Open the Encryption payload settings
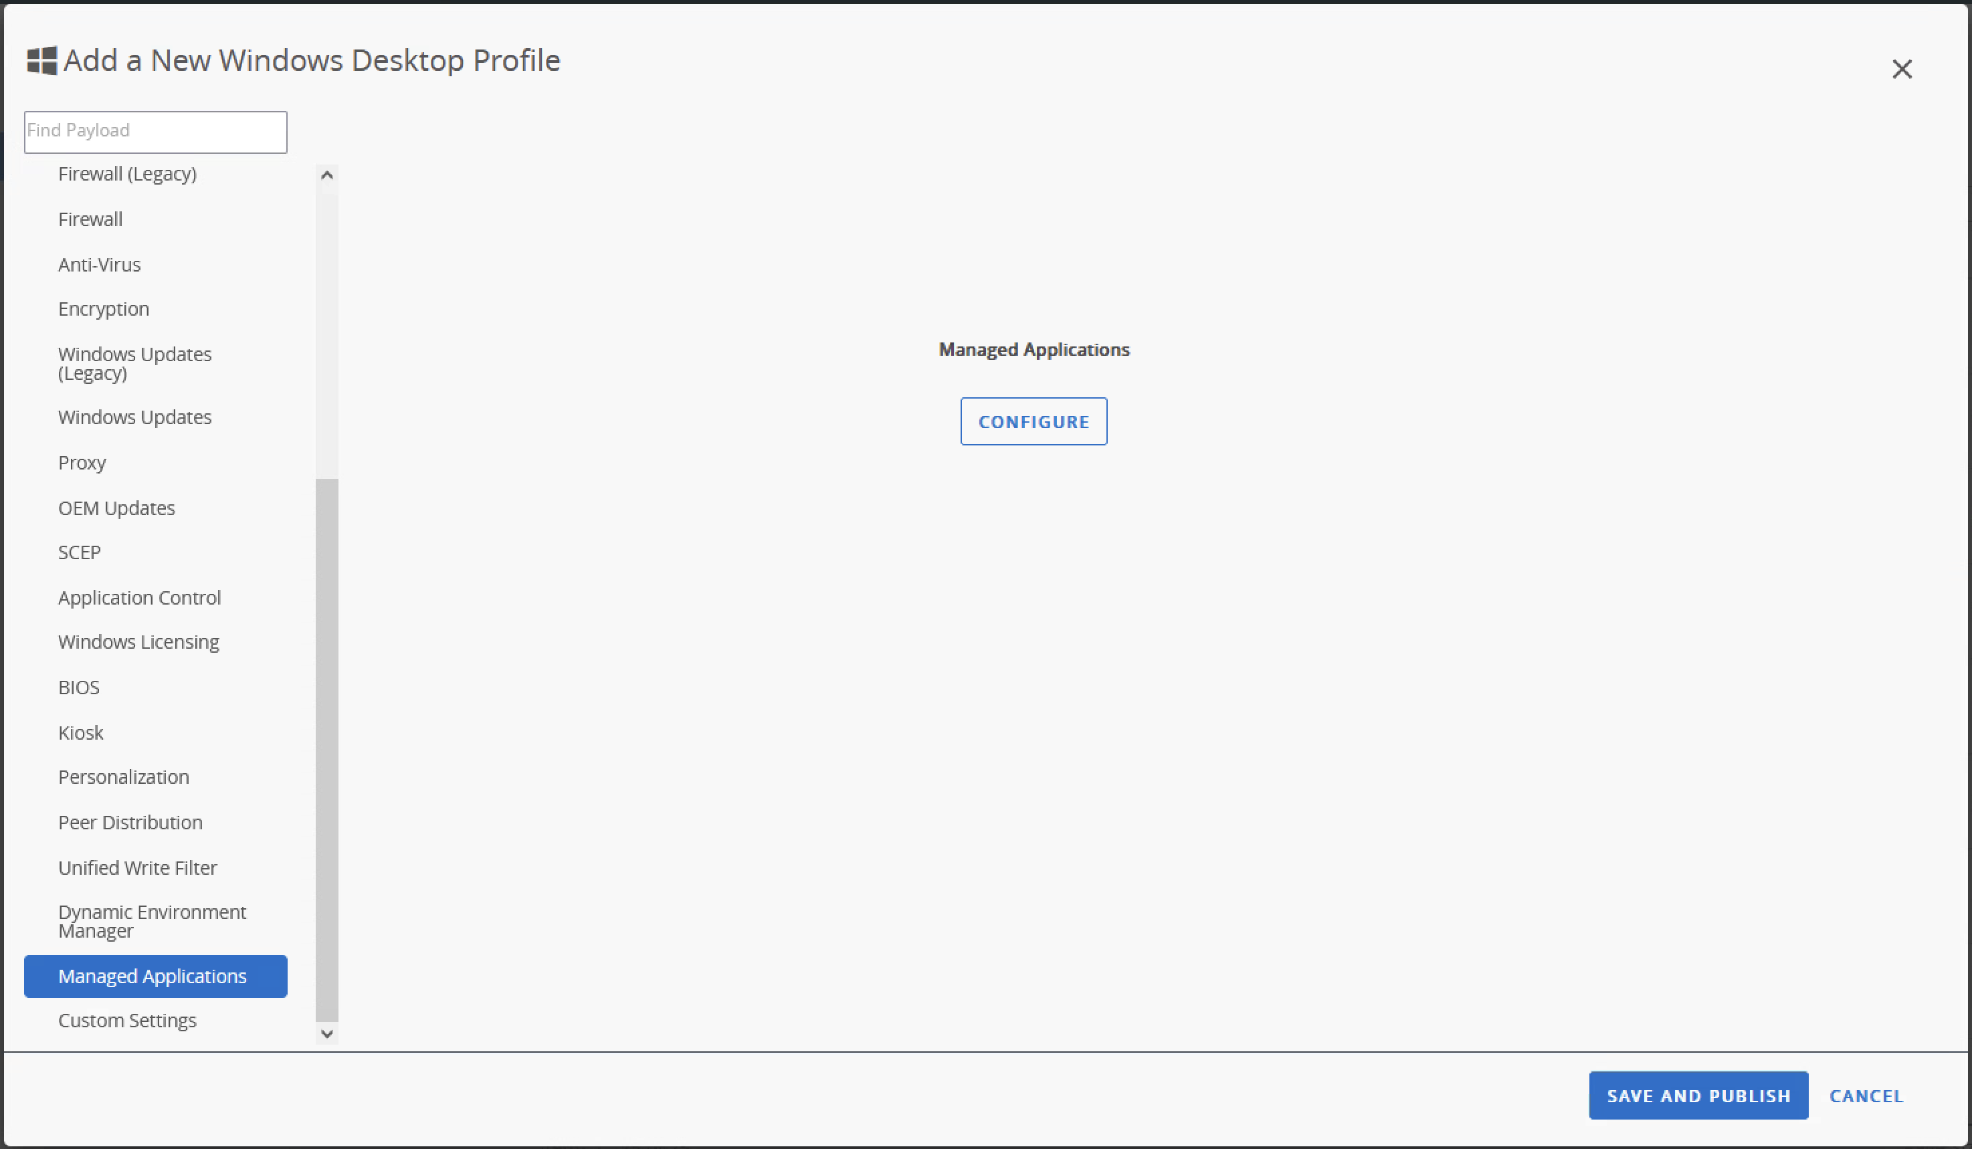Viewport: 1972px width, 1149px height. click(103, 308)
